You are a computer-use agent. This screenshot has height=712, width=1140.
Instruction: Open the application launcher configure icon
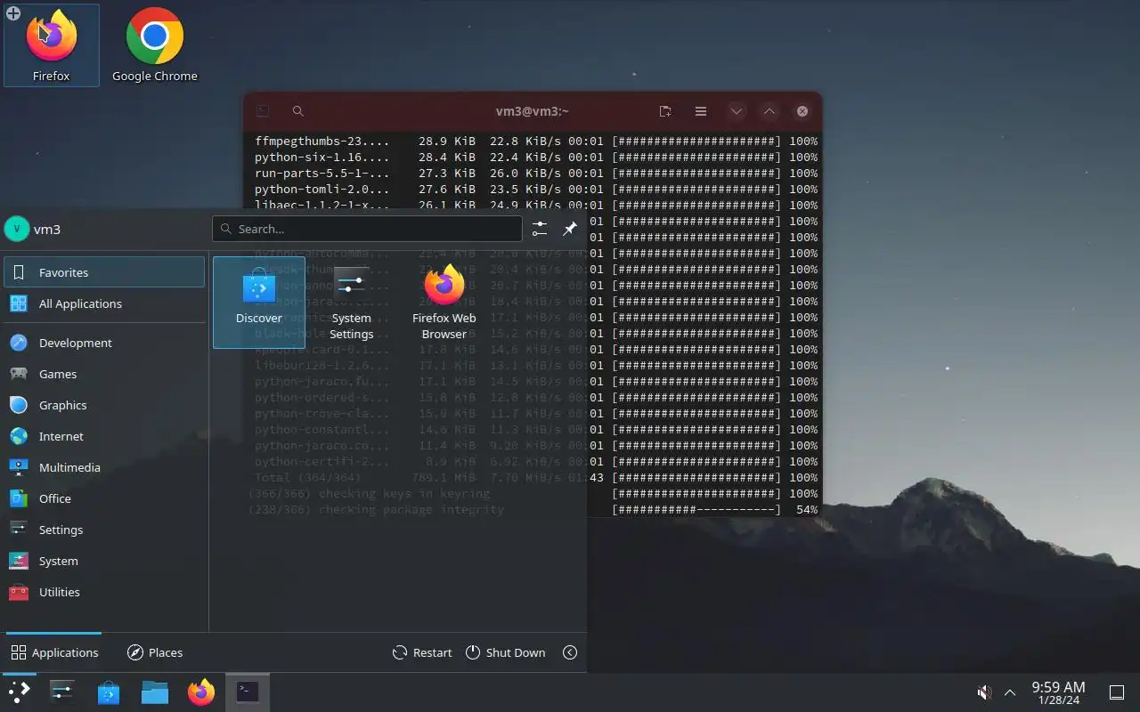click(x=539, y=229)
